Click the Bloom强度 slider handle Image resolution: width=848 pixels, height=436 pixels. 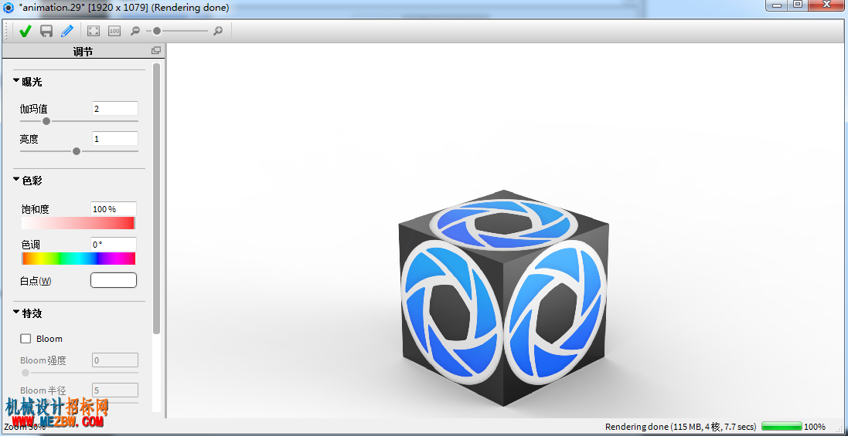pyautogui.click(x=26, y=373)
